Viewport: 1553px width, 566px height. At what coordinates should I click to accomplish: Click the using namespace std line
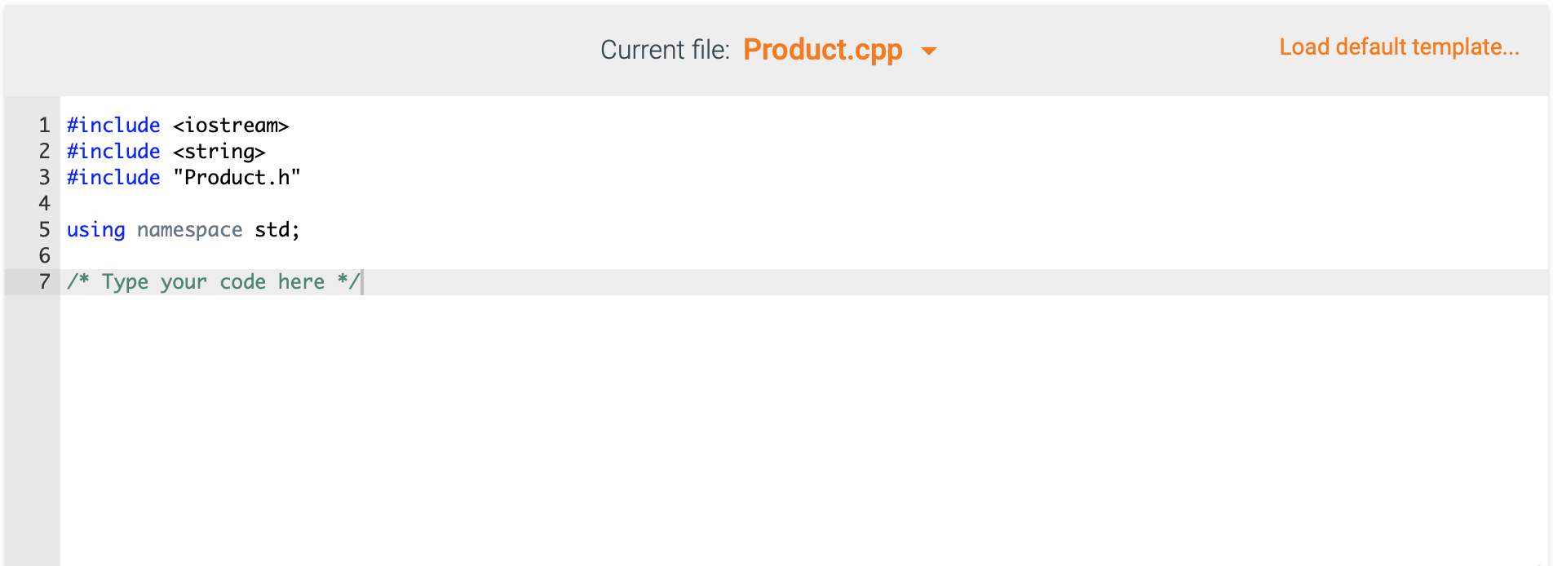[x=182, y=229]
